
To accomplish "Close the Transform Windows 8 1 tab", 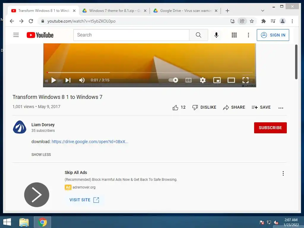I will (74, 11).
